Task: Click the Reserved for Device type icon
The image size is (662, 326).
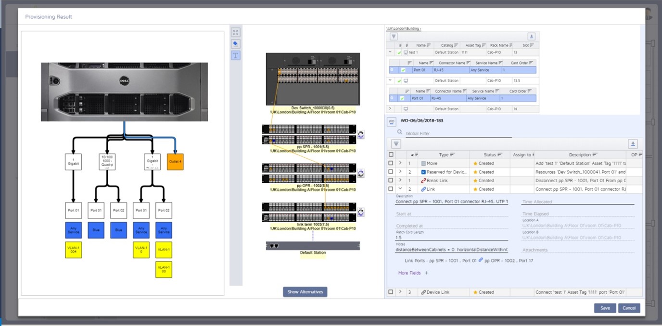Action: [x=423, y=172]
